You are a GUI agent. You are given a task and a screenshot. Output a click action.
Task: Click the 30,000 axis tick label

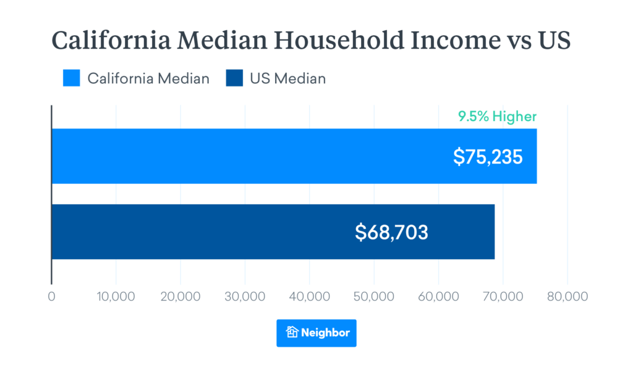pos(244,296)
